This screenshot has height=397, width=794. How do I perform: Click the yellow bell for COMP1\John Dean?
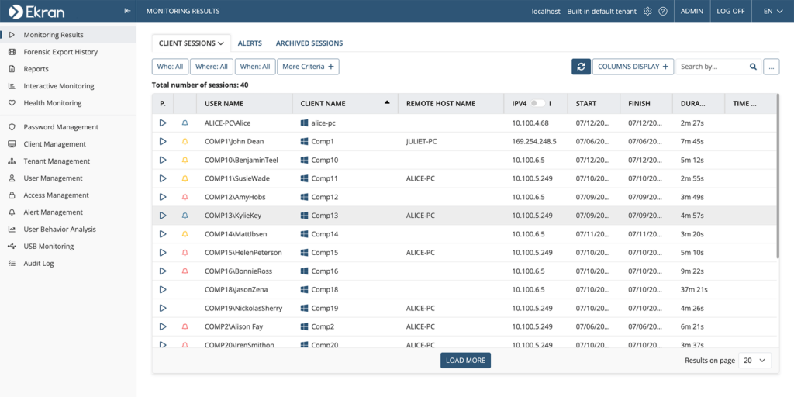click(x=185, y=141)
